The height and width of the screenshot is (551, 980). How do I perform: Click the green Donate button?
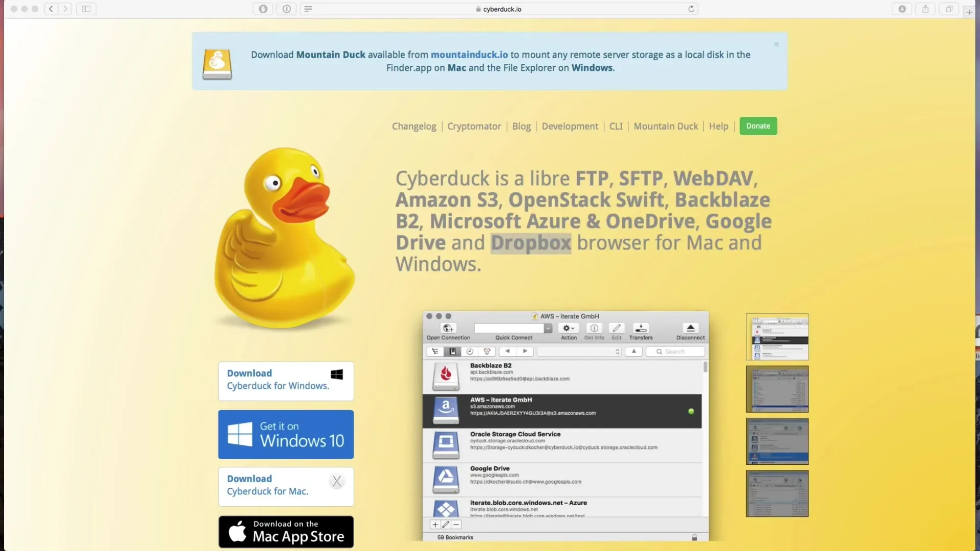coord(758,126)
